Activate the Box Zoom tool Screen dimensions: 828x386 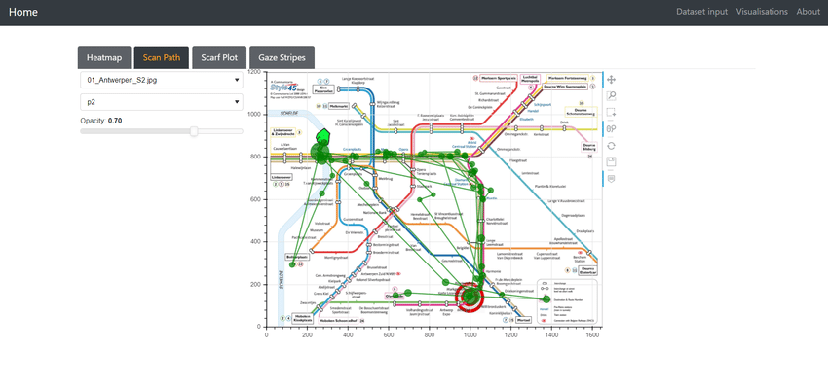click(x=611, y=96)
